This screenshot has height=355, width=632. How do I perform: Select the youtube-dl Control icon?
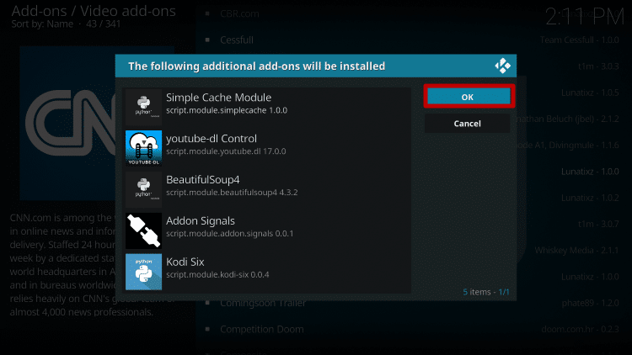click(143, 148)
